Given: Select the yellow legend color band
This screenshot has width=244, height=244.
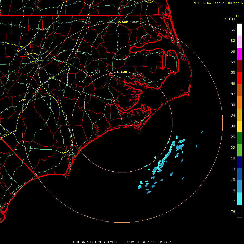Looking at the screenshot, I should [239, 126].
